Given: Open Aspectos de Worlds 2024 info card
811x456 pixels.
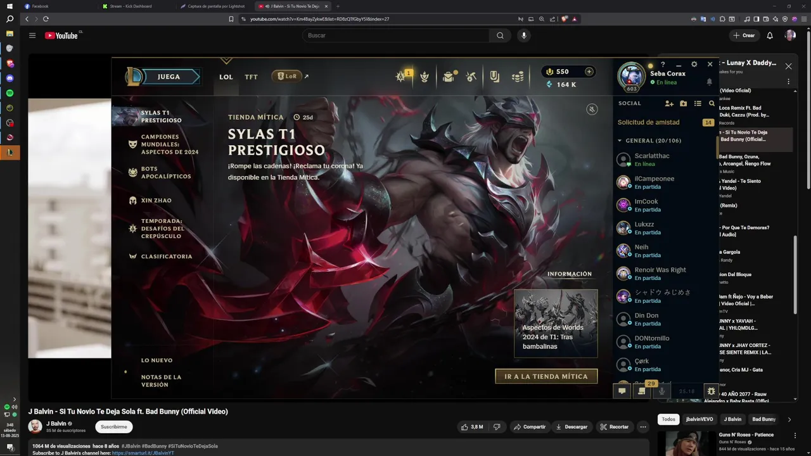Looking at the screenshot, I should (x=556, y=324).
